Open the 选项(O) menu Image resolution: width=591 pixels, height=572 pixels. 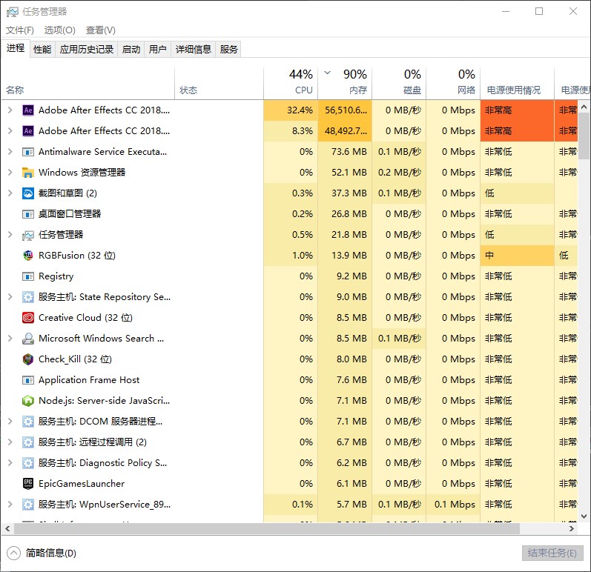(x=59, y=30)
